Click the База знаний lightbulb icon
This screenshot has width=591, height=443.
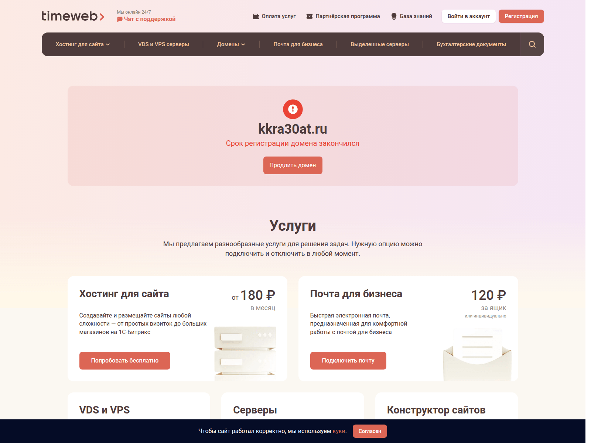(394, 16)
